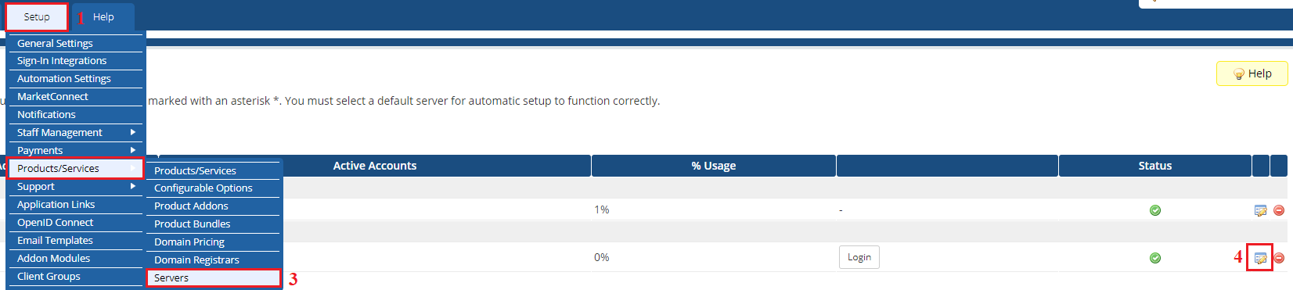Click the edit icon for the second server
Image resolution: width=1293 pixels, height=290 pixels.
(1260, 258)
